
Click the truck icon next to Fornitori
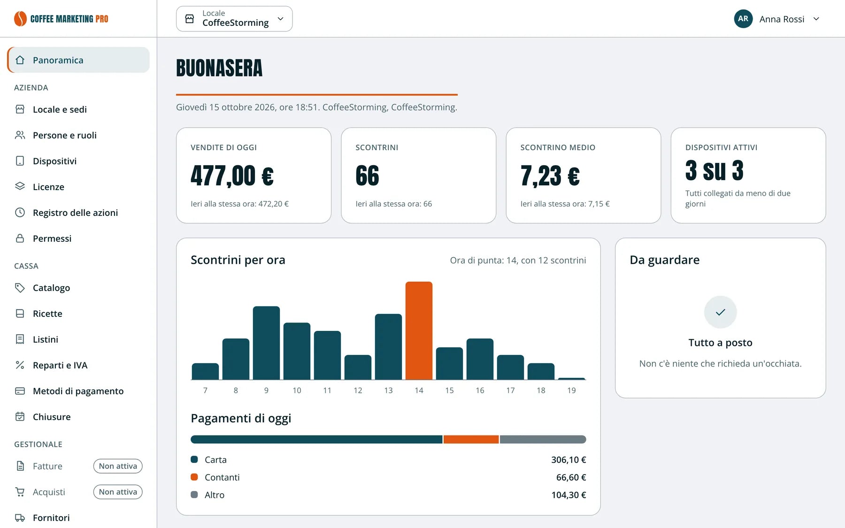tap(20, 518)
